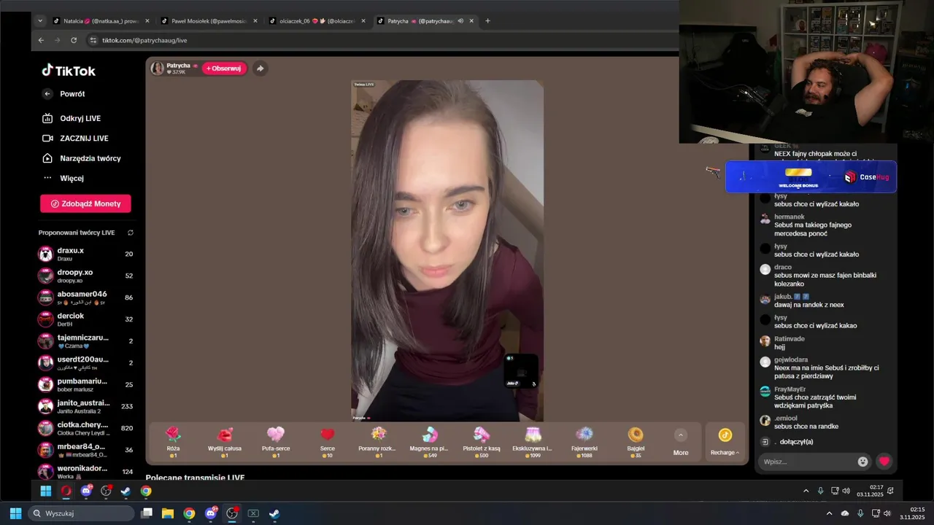The height and width of the screenshot is (525, 934).
Task: Reload the page in the browser
Action: [x=74, y=40]
